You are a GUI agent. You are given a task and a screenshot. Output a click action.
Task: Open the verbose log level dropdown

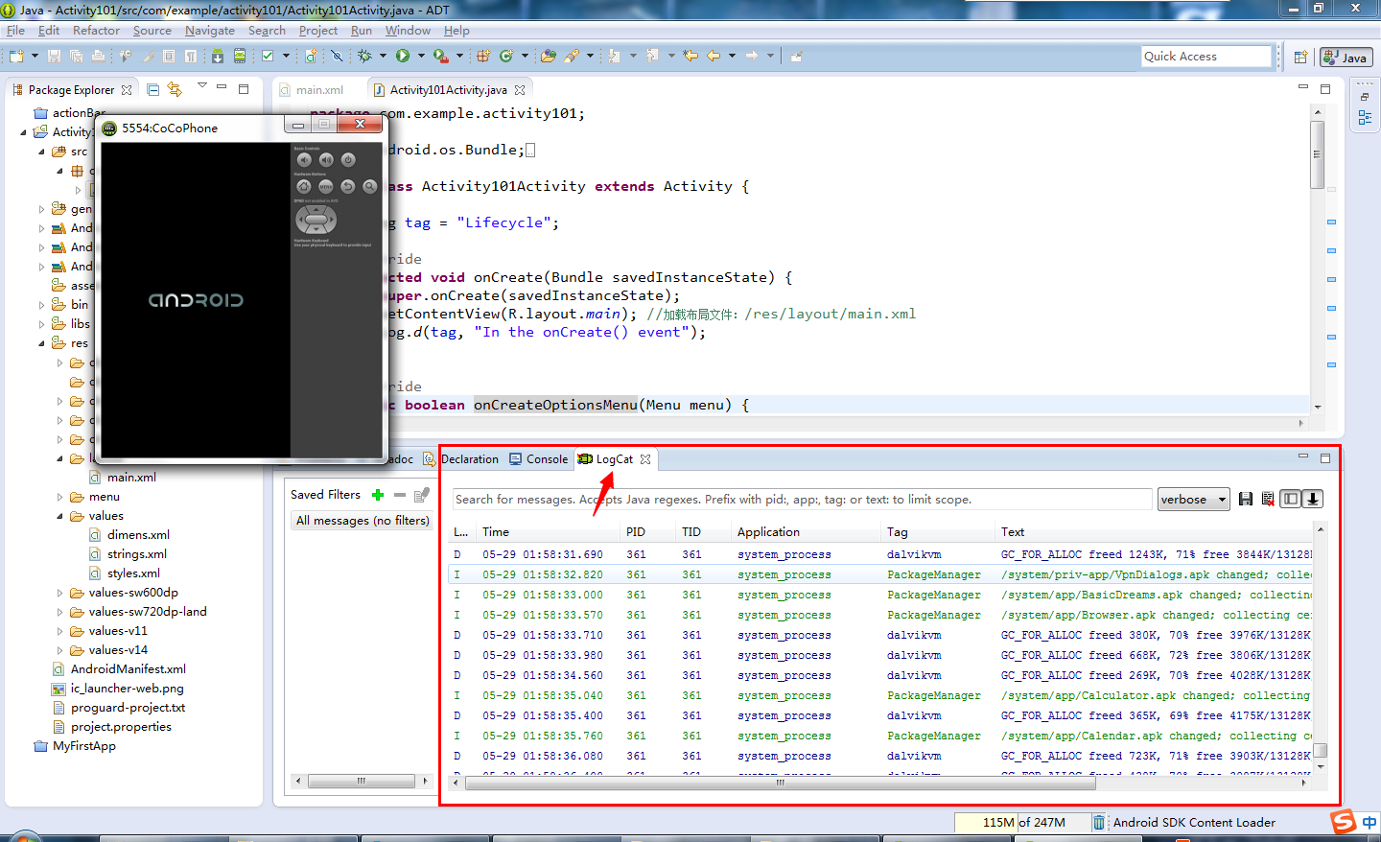(x=1193, y=499)
